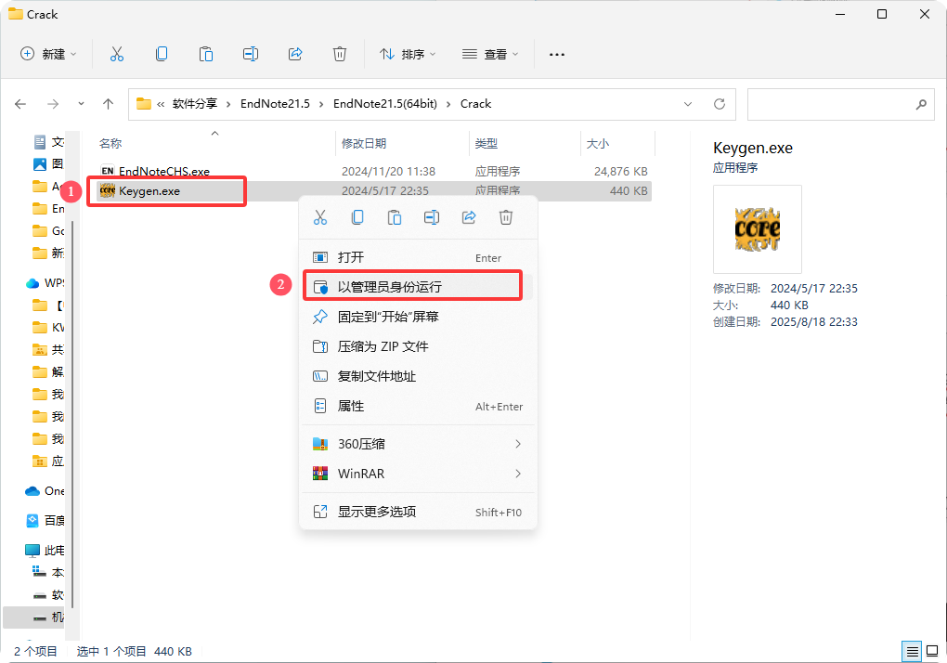The width and height of the screenshot is (947, 663).
Task: Sort by the 修改日期 column header
Action: pos(364,144)
